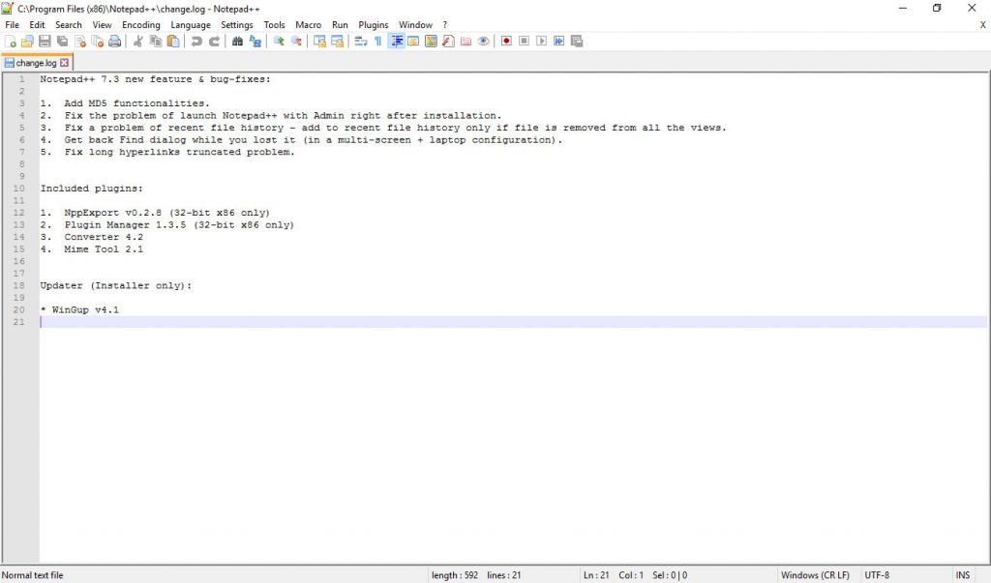
Task: Open the Encoding menu
Action: click(x=141, y=24)
